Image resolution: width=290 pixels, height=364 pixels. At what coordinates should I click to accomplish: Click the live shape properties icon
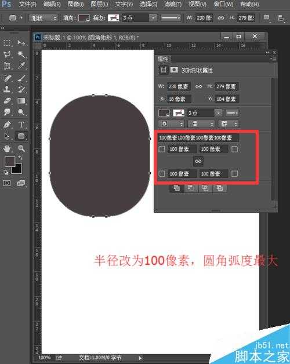pos(163,70)
